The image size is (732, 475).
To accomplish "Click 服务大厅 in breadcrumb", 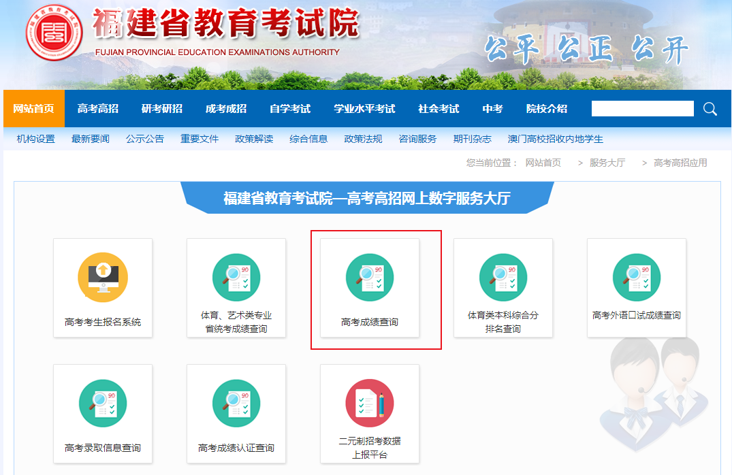I will (607, 163).
